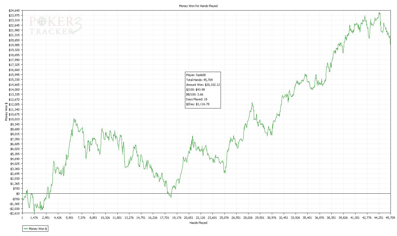This screenshot has width=397, height=236.
Task: Click the "Hands Played" x-axis title
Action: coord(198,223)
